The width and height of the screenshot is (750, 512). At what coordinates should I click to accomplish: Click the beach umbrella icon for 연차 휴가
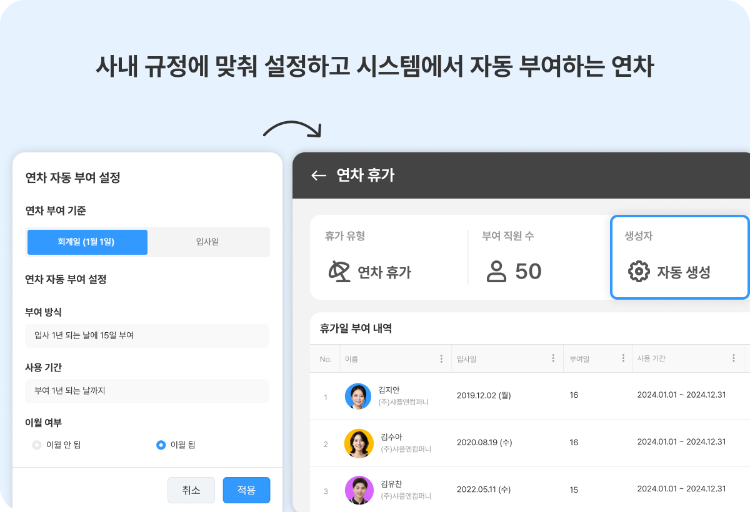click(x=339, y=272)
